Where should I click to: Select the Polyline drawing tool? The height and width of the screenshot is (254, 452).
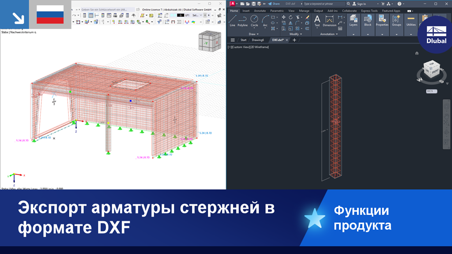pyautogui.click(x=242, y=20)
